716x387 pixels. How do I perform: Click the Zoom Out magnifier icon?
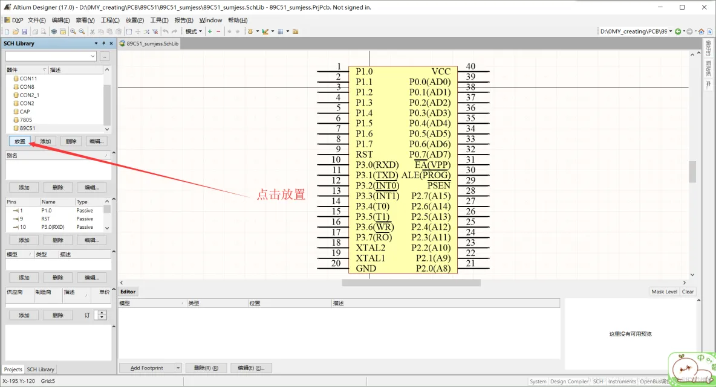(82, 31)
